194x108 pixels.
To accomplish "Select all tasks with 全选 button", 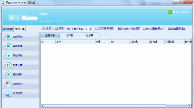I will [x=47, y=29].
